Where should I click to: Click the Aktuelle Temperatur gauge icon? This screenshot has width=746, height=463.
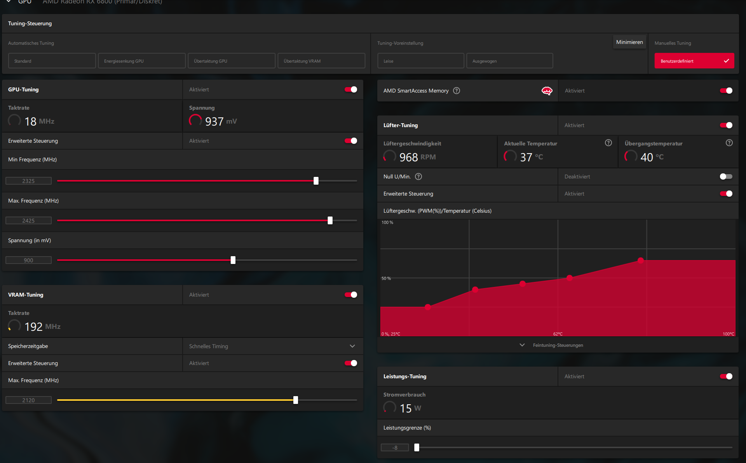pos(510,156)
